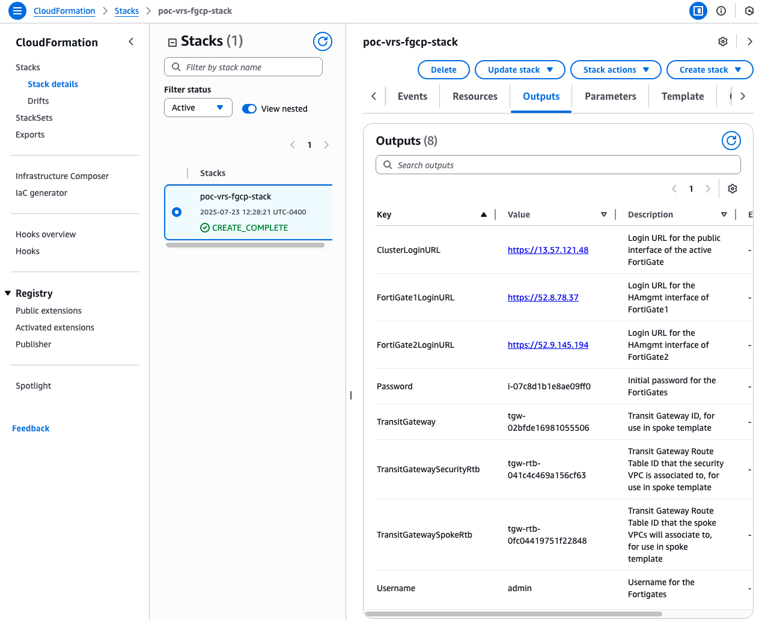Toggle the split panel view icon
The width and height of the screenshot is (759, 620).
click(698, 11)
